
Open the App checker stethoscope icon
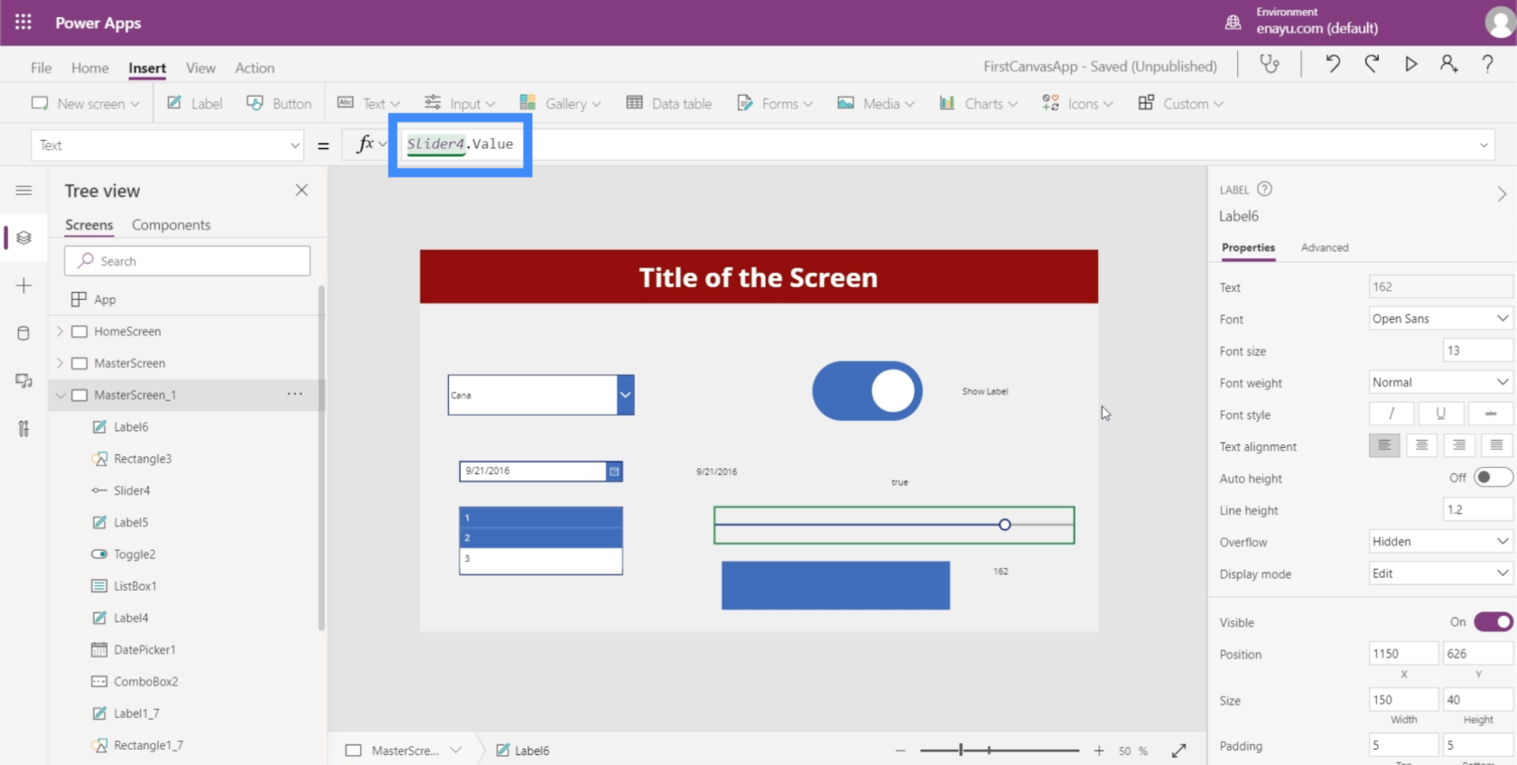point(1270,64)
